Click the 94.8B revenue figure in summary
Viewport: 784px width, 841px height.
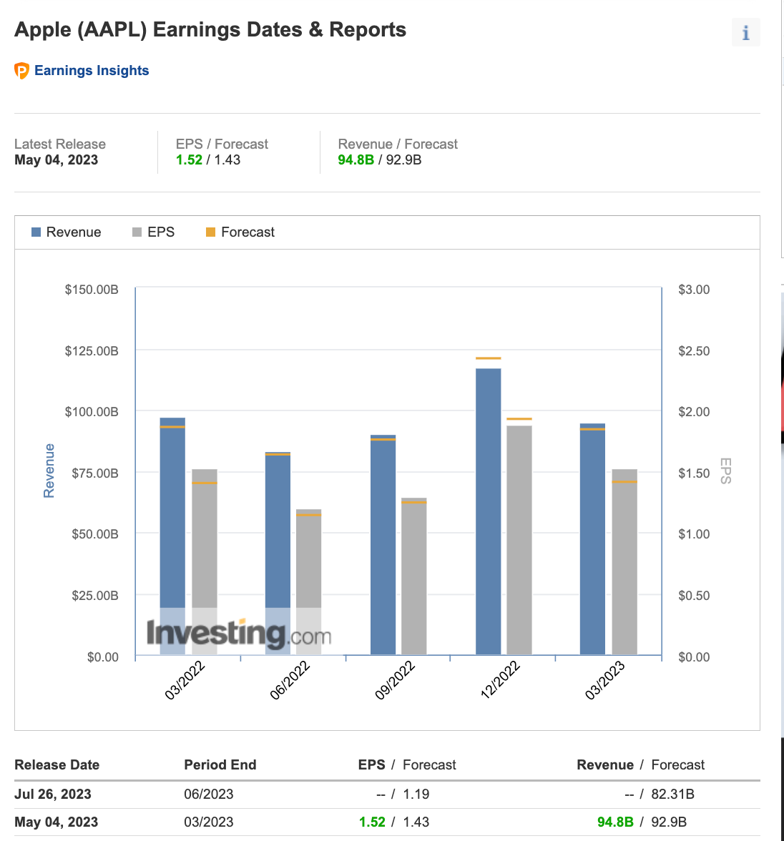[x=356, y=160]
